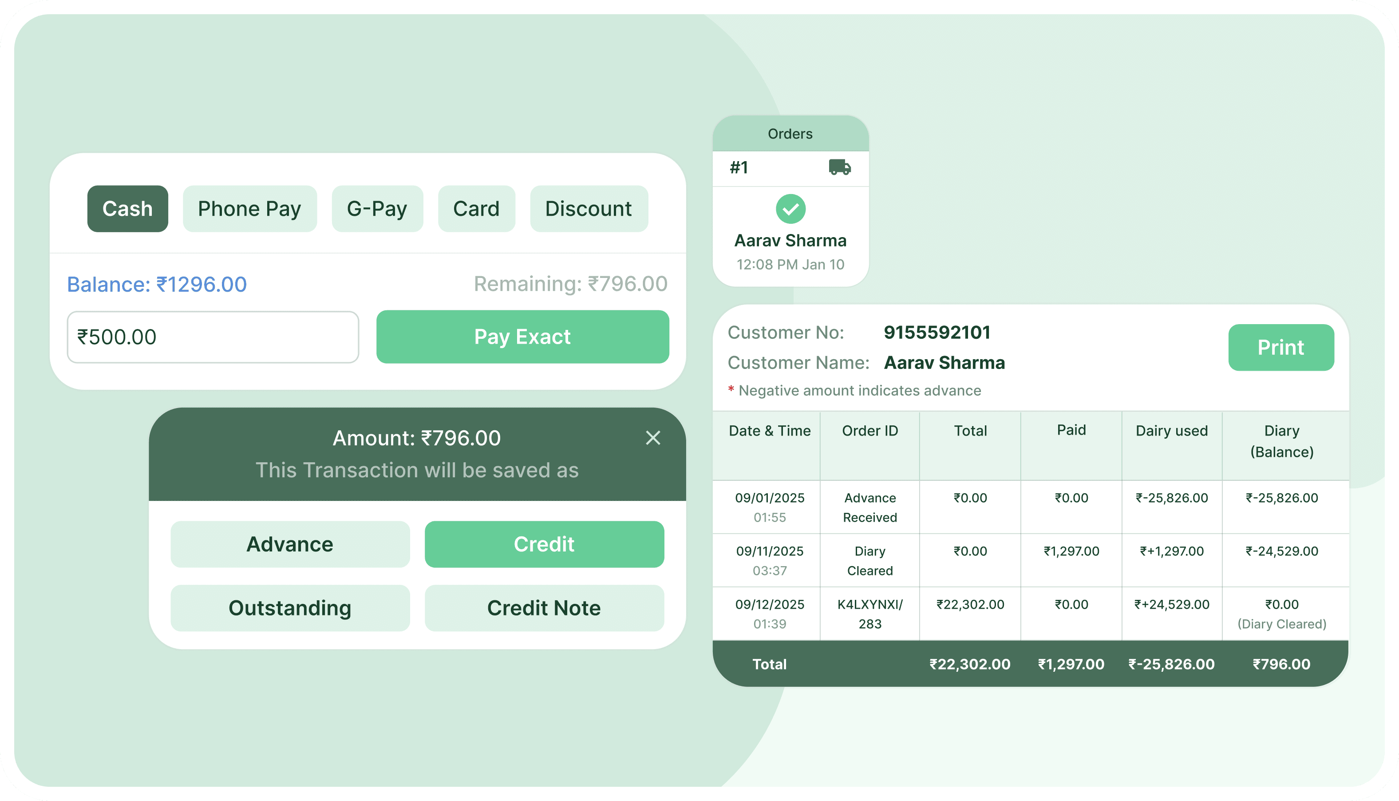Dismiss the transaction save dialog
1399x801 pixels.
click(x=653, y=438)
